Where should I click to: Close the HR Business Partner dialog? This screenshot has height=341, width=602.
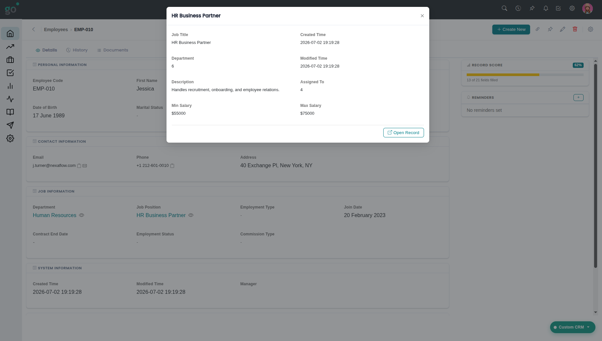point(422,16)
